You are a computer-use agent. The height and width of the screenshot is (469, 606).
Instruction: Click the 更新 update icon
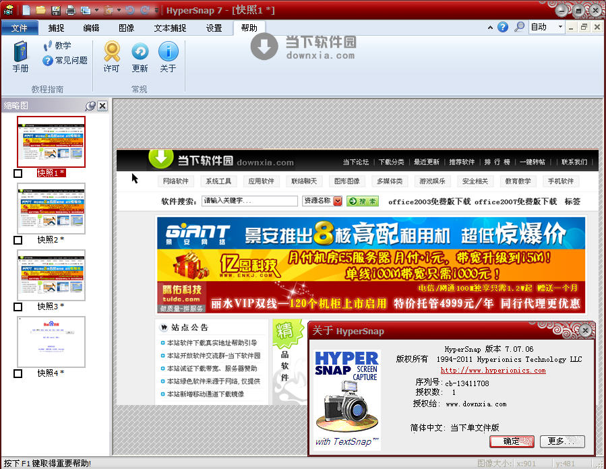(140, 57)
